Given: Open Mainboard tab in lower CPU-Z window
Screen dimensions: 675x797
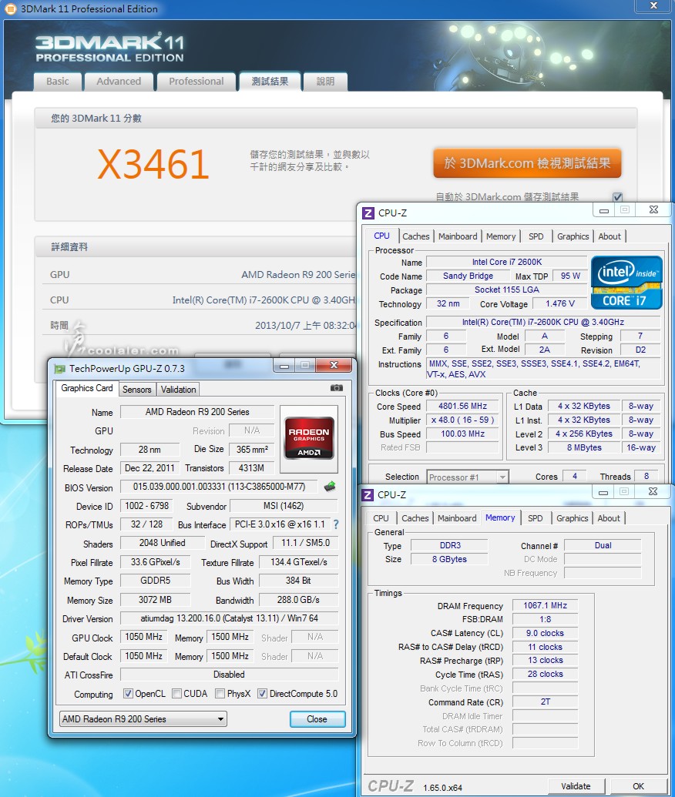Looking at the screenshot, I should tap(457, 518).
